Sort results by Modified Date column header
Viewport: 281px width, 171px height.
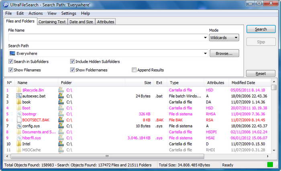pyautogui.click(x=250, y=82)
